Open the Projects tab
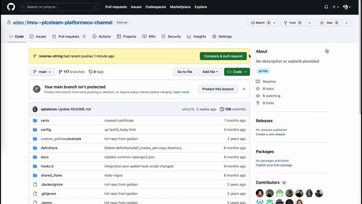The height and width of the screenshot is (204, 362). coord(127,36)
